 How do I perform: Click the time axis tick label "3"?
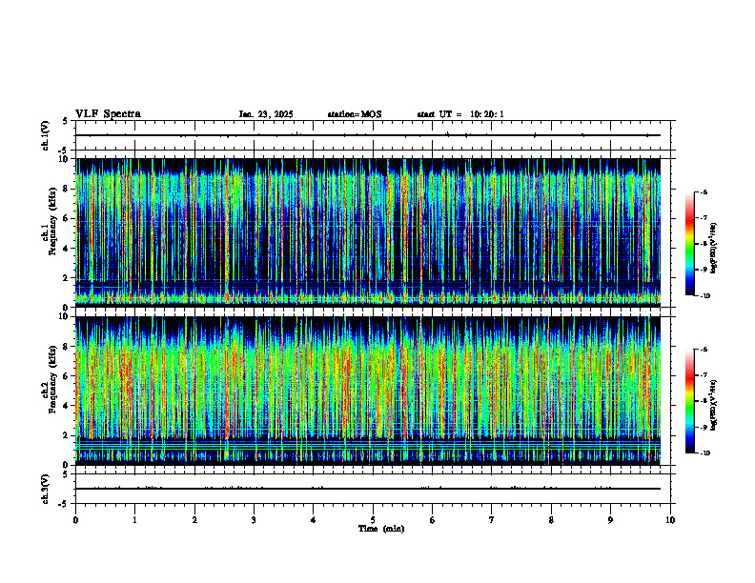click(x=254, y=520)
